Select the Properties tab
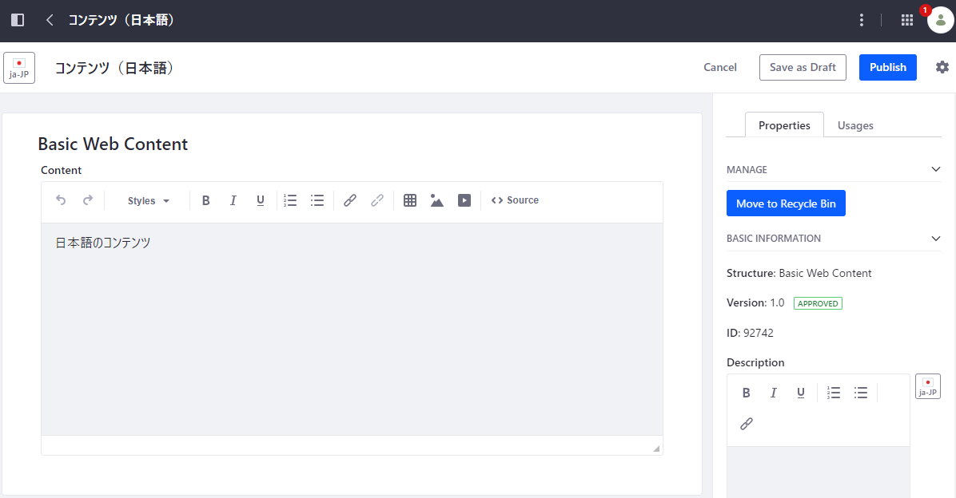The width and height of the screenshot is (956, 498). (784, 125)
